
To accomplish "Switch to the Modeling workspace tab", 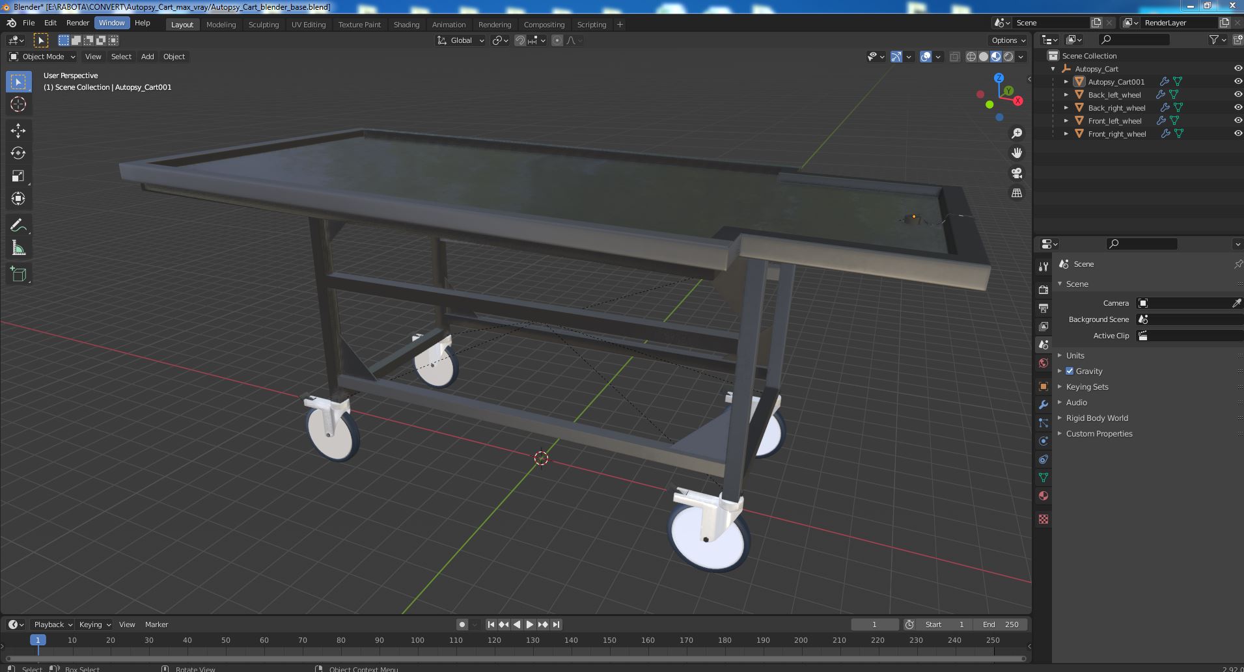I will [x=221, y=25].
